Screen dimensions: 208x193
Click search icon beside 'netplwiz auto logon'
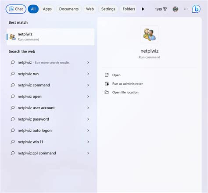point(13,130)
